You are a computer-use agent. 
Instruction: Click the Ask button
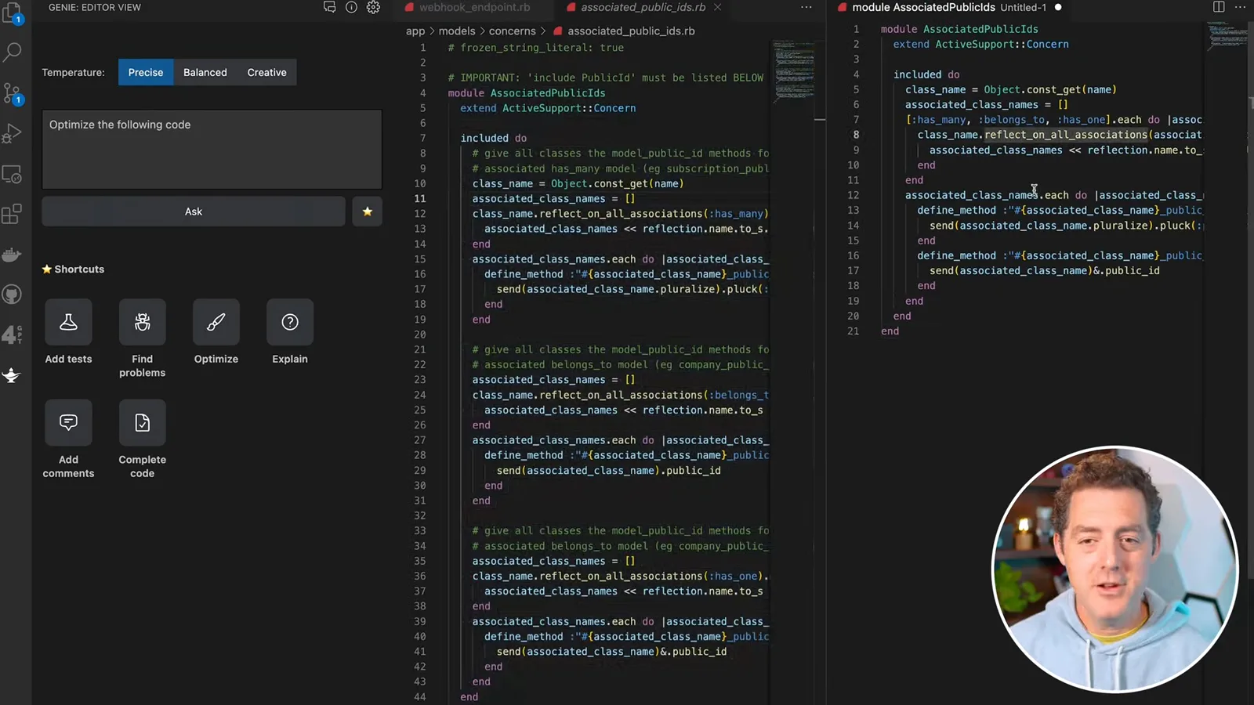coord(194,211)
